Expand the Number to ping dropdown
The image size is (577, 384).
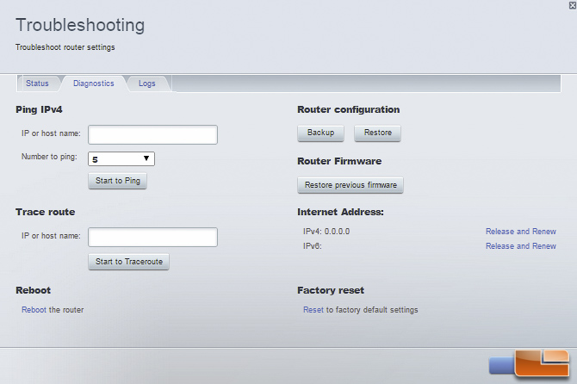pyautogui.click(x=121, y=159)
